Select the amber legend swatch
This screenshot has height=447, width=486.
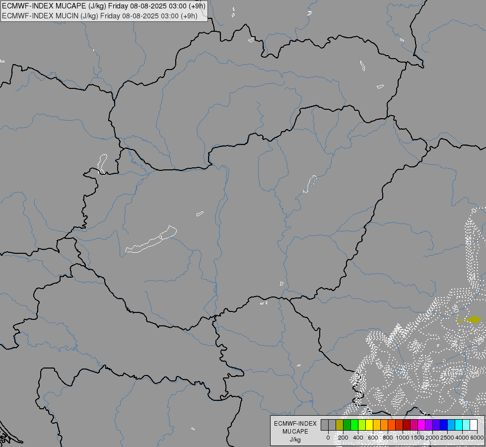coord(377,425)
